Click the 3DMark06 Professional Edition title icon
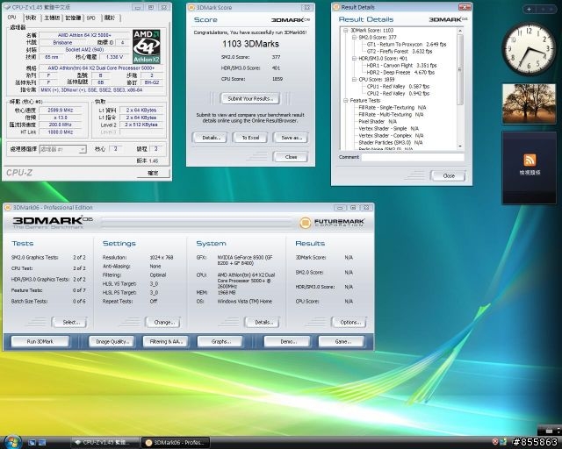 click(x=8, y=207)
